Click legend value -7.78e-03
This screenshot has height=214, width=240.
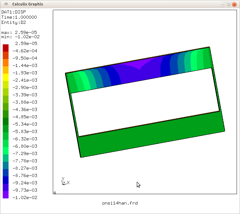(x=25, y=161)
